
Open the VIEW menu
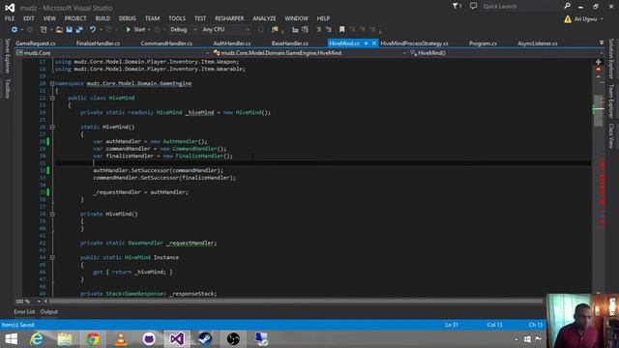click(x=49, y=18)
